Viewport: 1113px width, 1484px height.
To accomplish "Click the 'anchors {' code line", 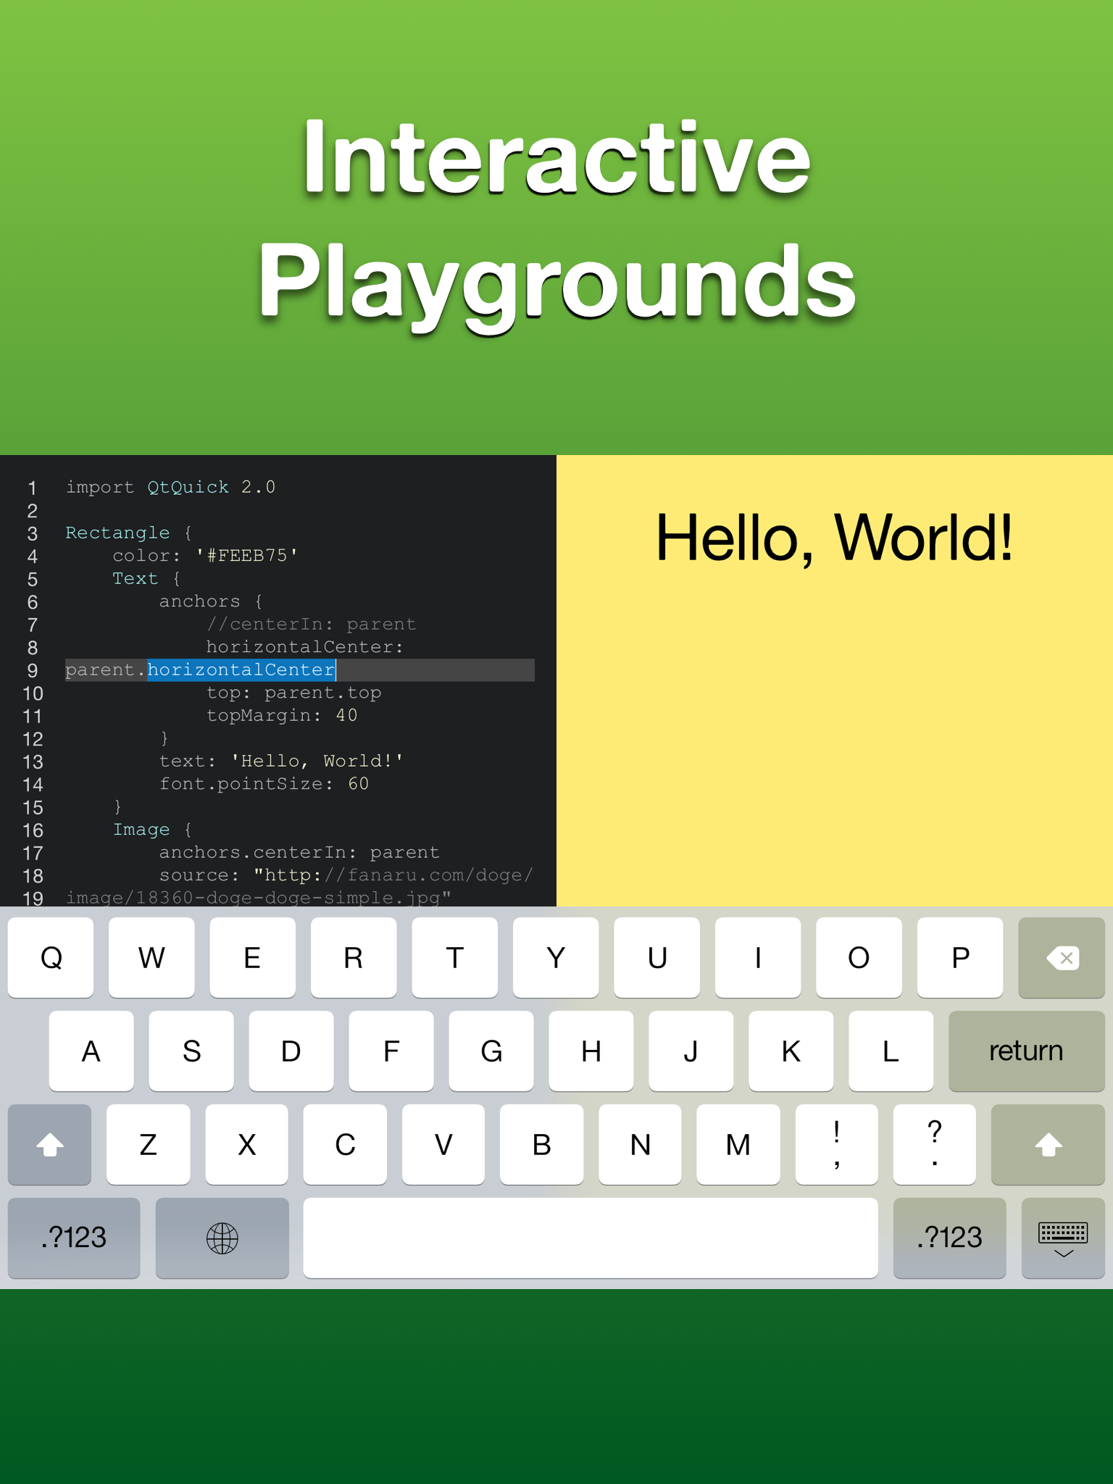I will click(212, 601).
